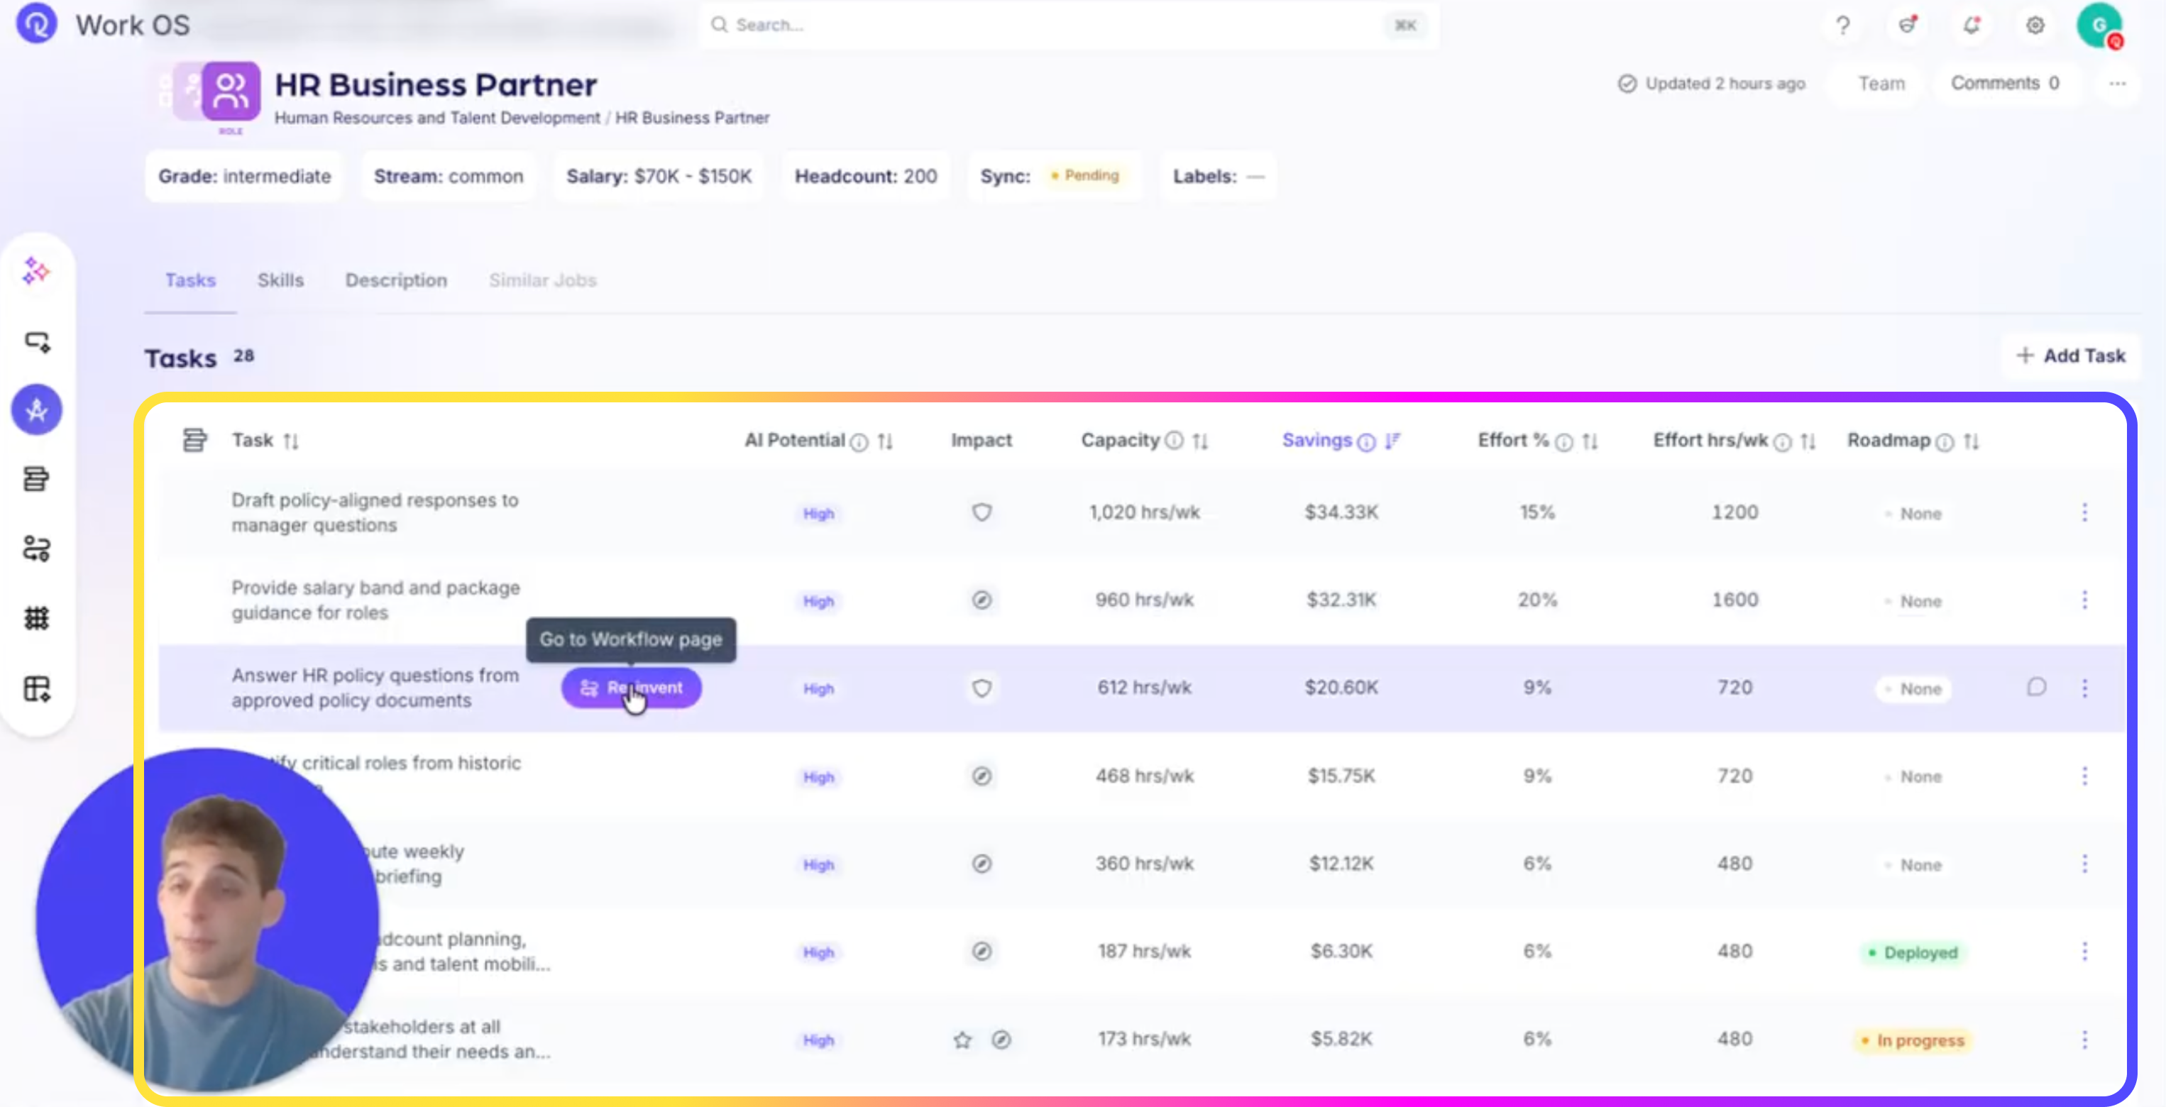This screenshot has width=2166, height=1107.
Task: Click the Savings info icon
Action: pyautogui.click(x=1366, y=442)
